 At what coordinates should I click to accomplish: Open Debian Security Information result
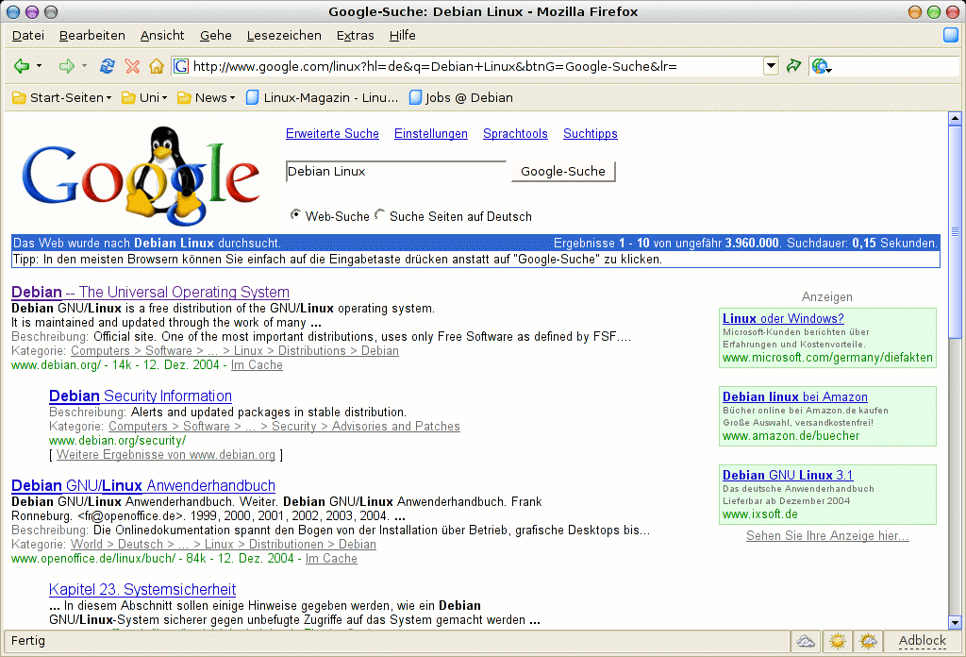pyautogui.click(x=141, y=396)
